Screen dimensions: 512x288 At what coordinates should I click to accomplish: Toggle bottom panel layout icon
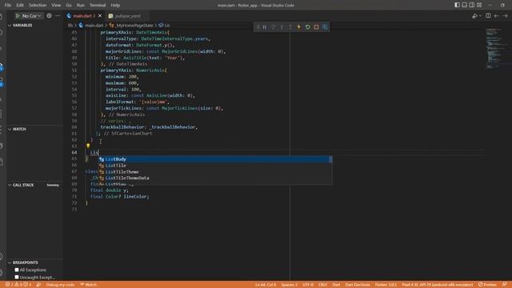point(464,5)
